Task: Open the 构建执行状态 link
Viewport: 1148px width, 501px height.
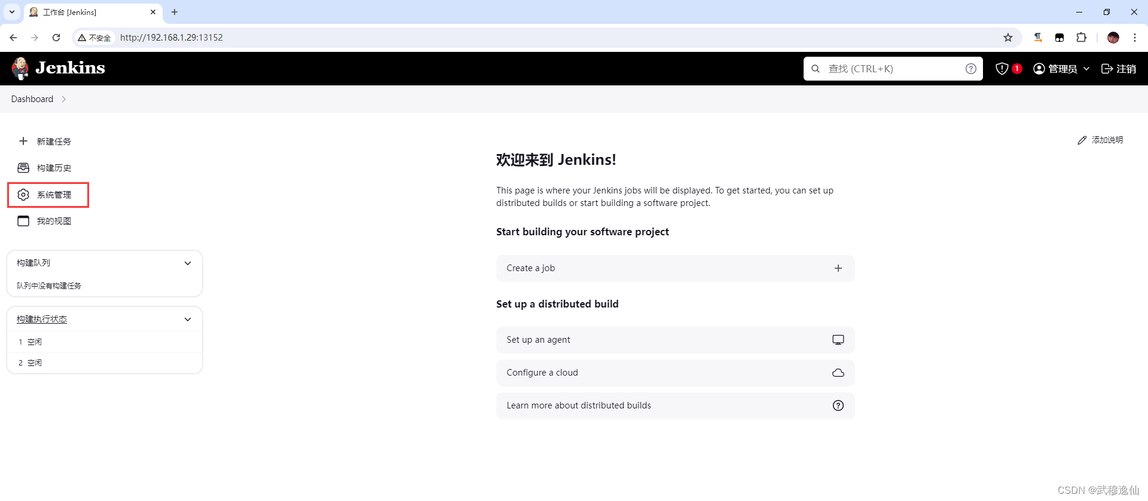Action: [42, 319]
